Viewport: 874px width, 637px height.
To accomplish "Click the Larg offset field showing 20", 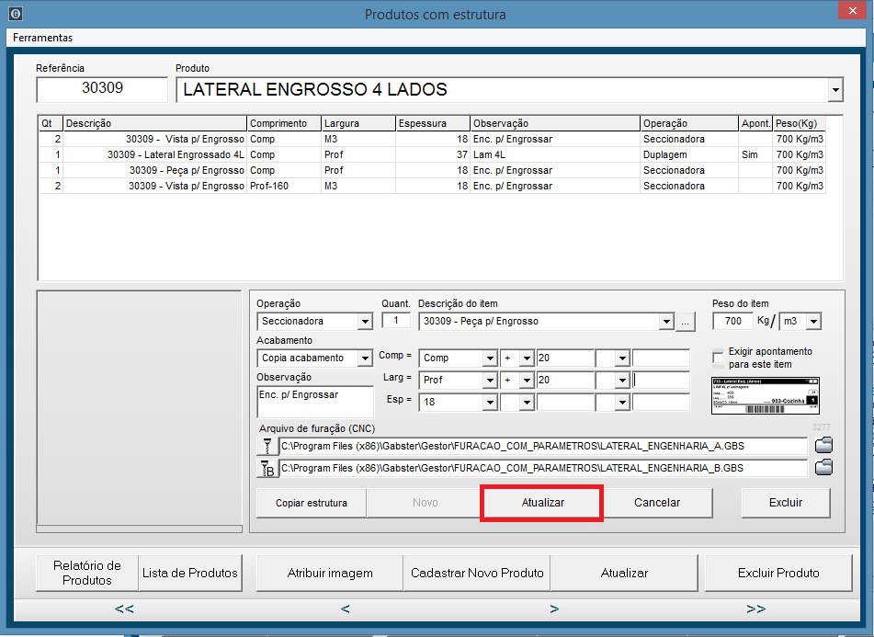I will click(565, 380).
